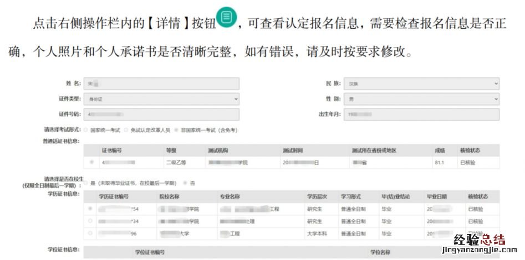The image size is (525, 260).
Task: Select the 二级乙等 Putonghua certificate row radio
Action: [91, 163]
